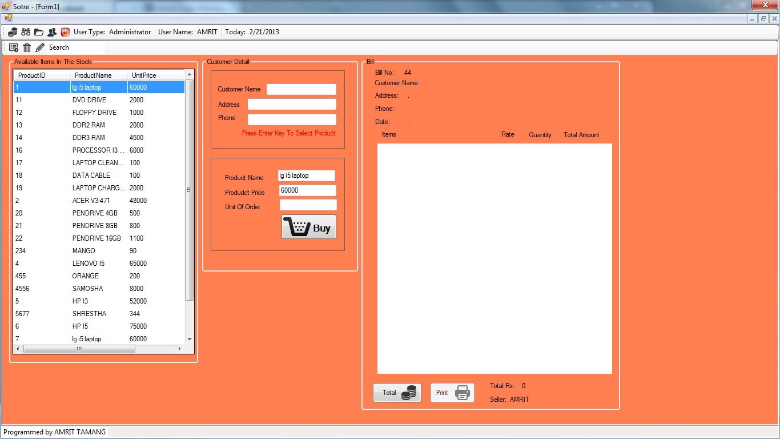Restore down the inner Form1 window
The height and width of the screenshot is (439, 780).
pyautogui.click(x=763, y=18)
